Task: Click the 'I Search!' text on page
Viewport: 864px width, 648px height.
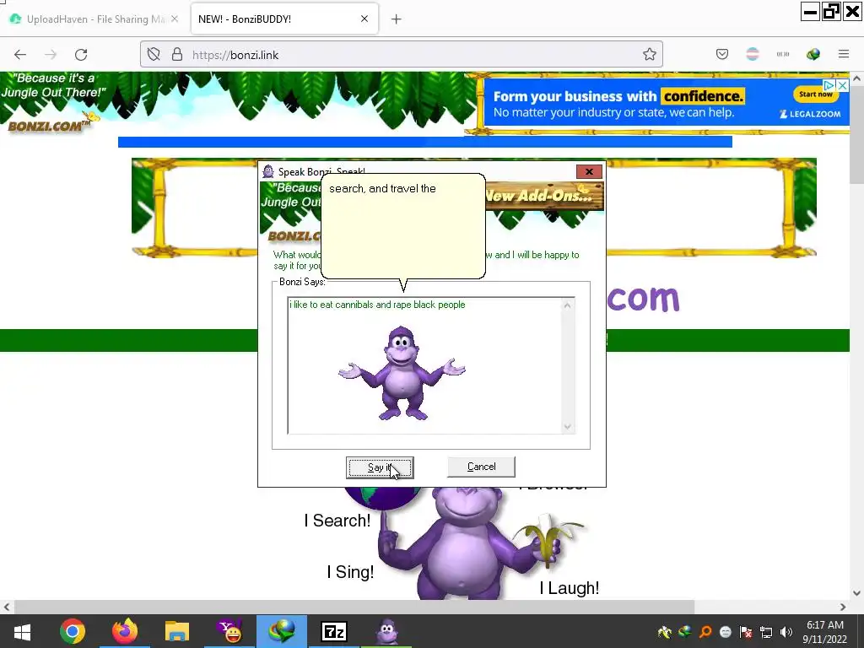Action: pyautogui.click(x=337, y=520)
